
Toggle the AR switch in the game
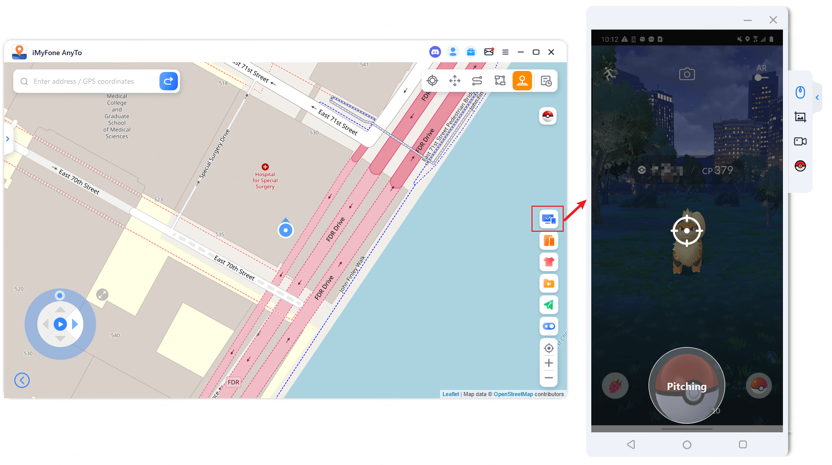761,78
